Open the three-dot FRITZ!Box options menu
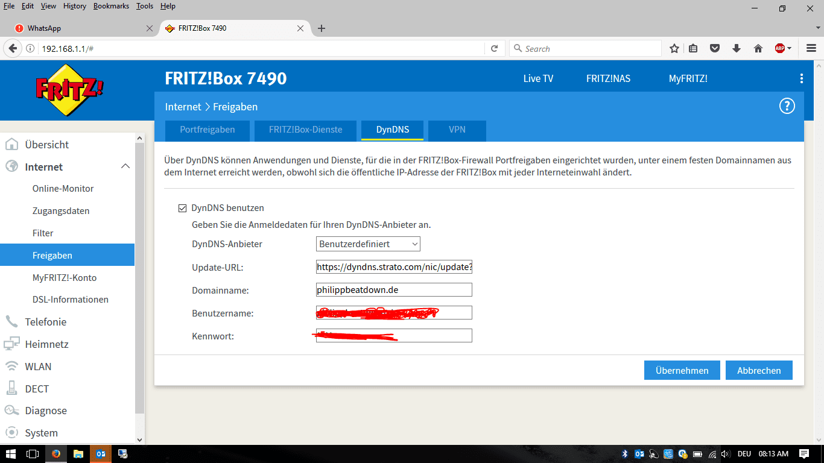 click(802, 78)
